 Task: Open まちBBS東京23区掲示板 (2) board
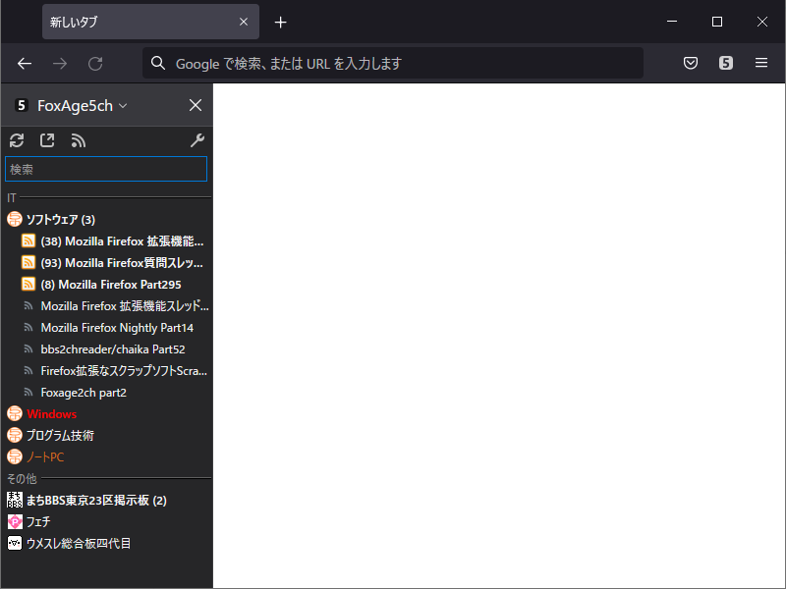[x=96, y=500]
